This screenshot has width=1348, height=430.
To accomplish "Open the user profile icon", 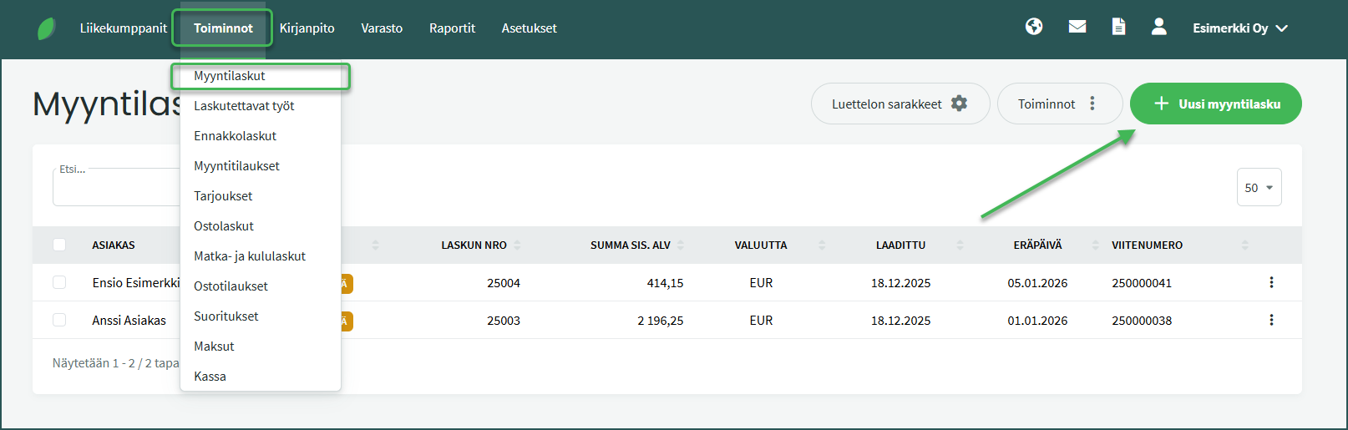I will (1158, 27).
